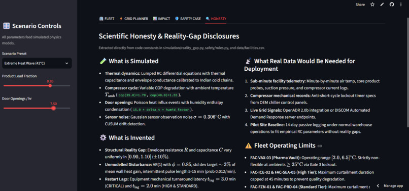Image resolution: width=409 pixels, height=191 pixels.
Task: Click the 15.0 * delta_t * humid_factor code
Action: click(161, 110)
